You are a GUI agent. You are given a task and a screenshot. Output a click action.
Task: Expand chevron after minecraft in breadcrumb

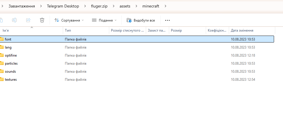165,6
